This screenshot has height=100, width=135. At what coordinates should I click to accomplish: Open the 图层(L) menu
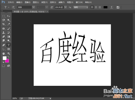(x=36, y=2)
